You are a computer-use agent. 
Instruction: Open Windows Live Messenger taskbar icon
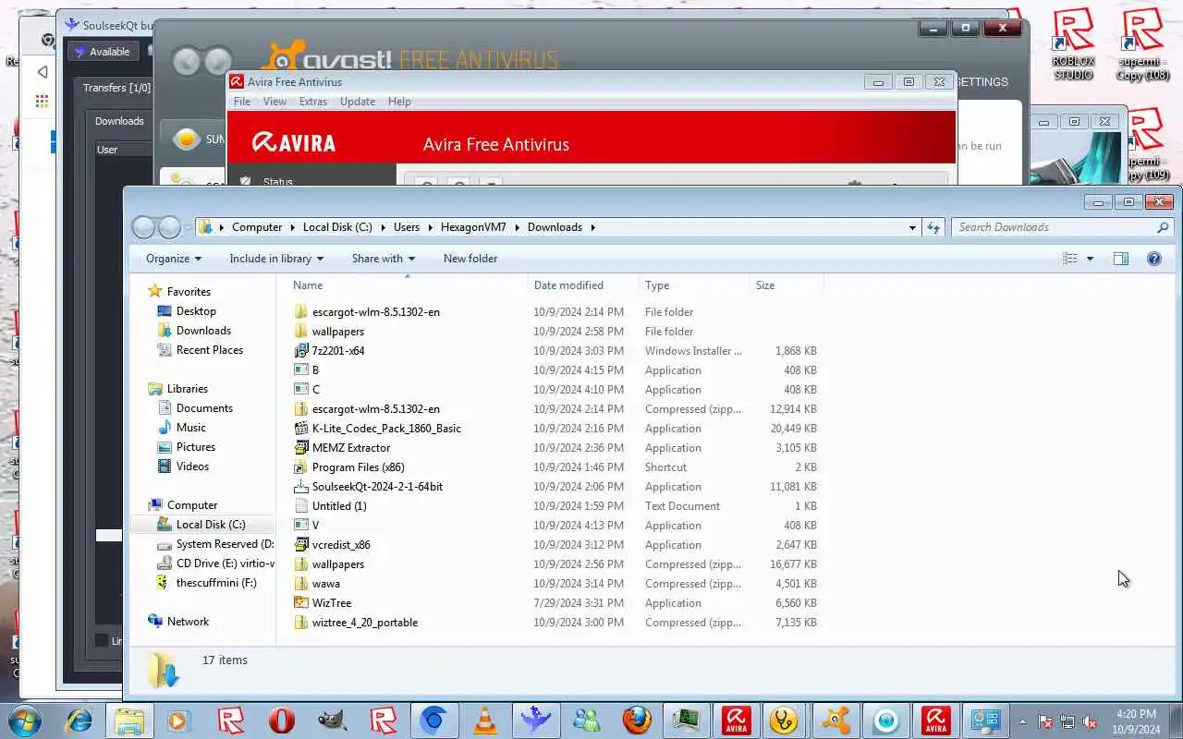coord(586,721)
